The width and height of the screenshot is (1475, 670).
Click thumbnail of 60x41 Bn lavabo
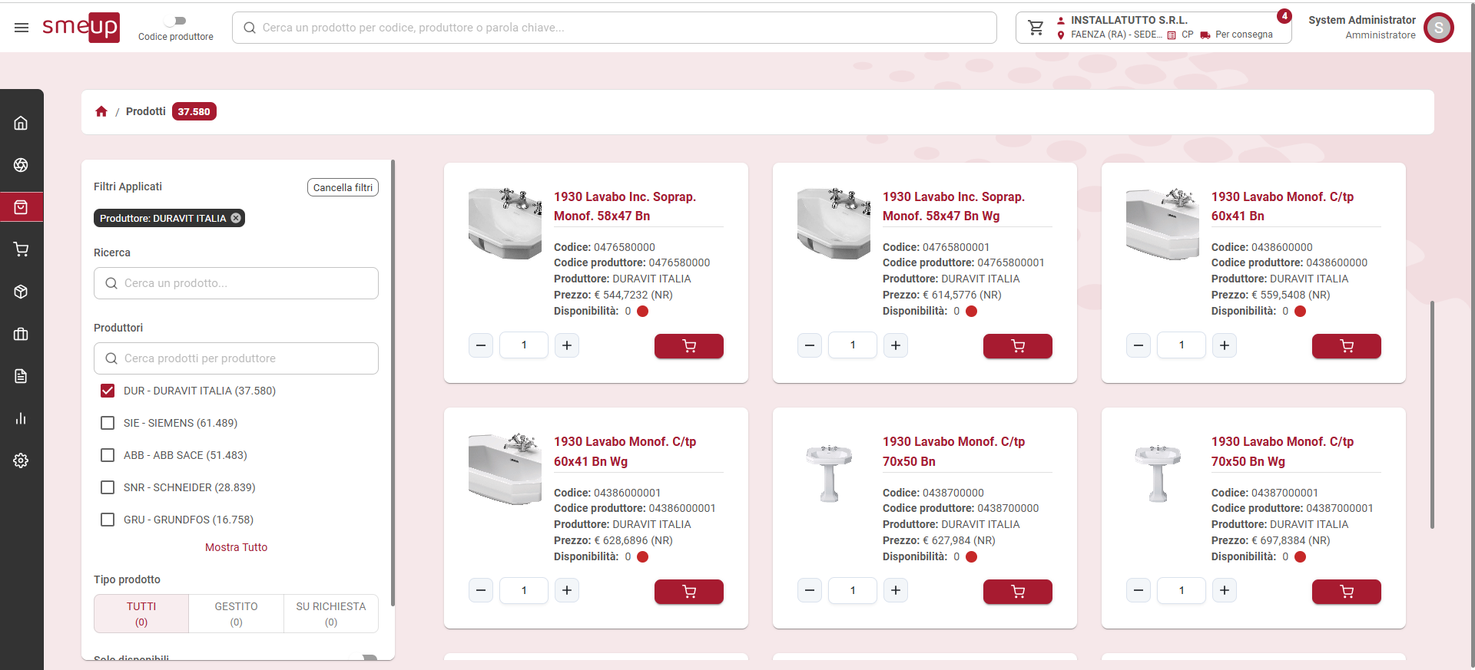(1162, 224)
